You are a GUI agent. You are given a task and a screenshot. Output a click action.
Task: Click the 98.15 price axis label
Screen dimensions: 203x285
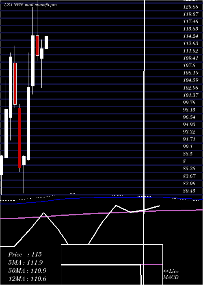coord(189,110)
